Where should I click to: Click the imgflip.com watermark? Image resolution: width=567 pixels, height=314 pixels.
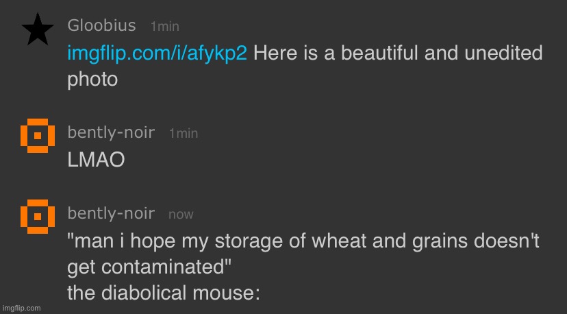tap(21, 308)
